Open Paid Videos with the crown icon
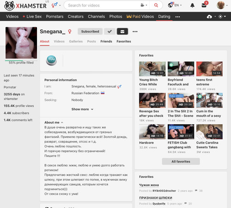 pos(140,17)
